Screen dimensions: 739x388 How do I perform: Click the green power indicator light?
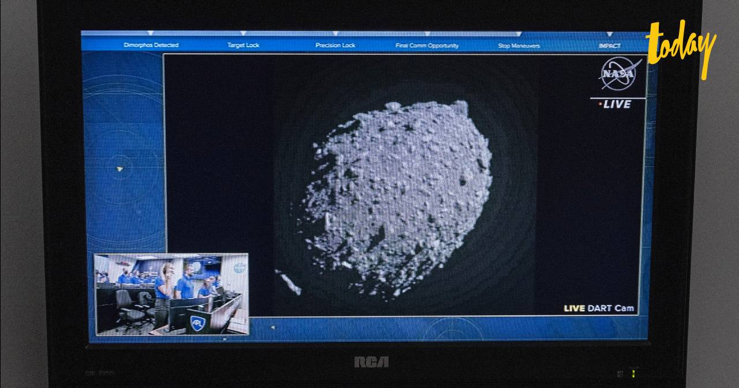click(x=632, y=373)
